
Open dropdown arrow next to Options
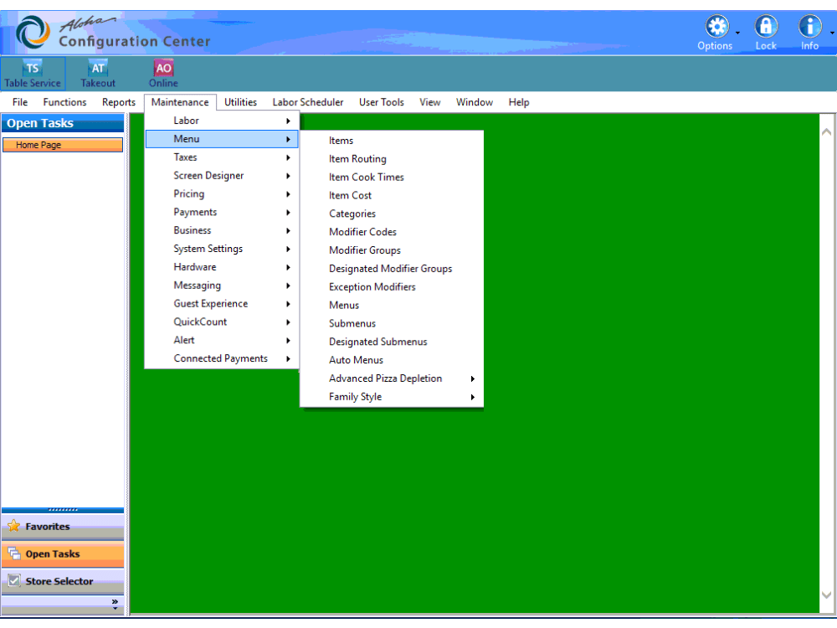tap(737, 33)
